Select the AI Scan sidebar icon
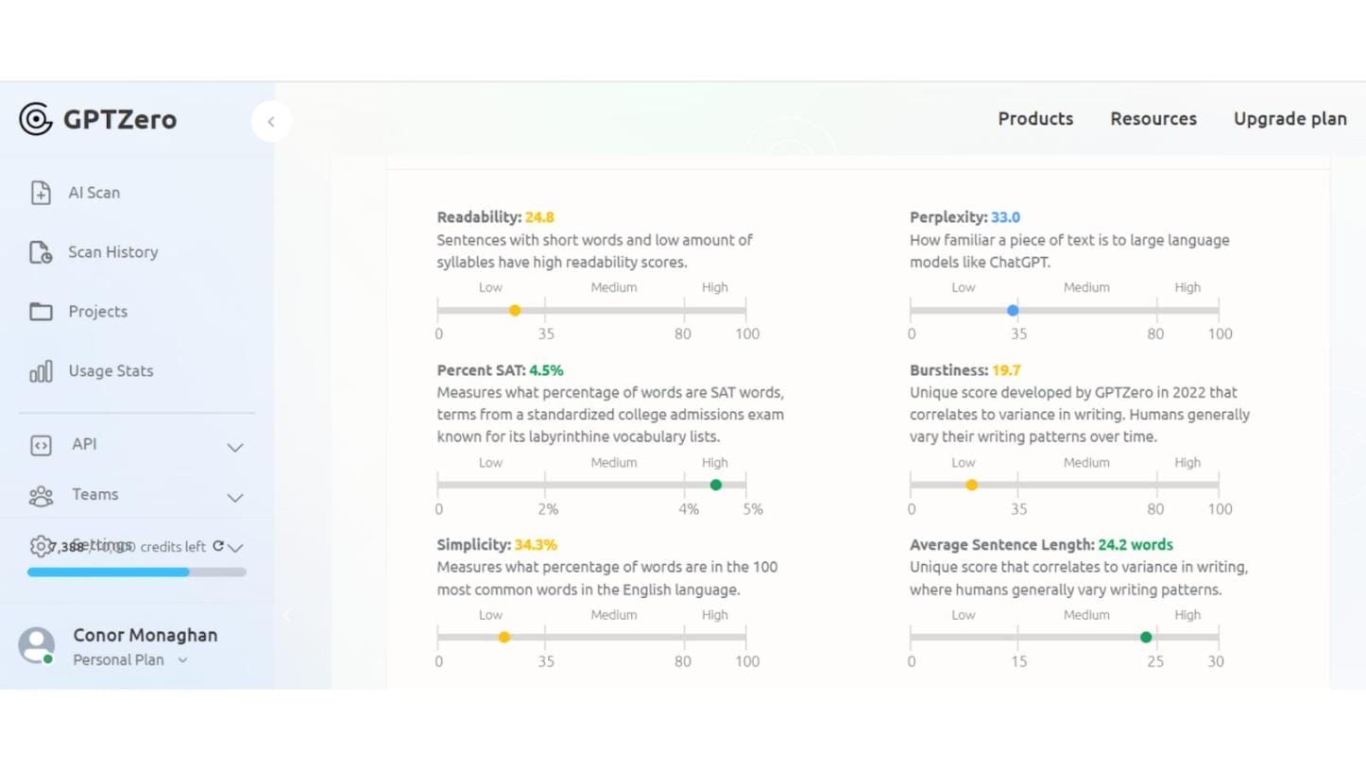1366x769 pixels. coord(41,192)
